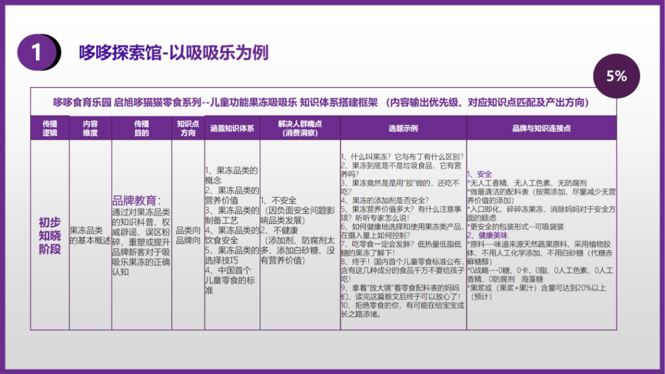Click the line "3、果冻品类的制备工艺"
Viewport: 665px width, 374px height.
232,215
